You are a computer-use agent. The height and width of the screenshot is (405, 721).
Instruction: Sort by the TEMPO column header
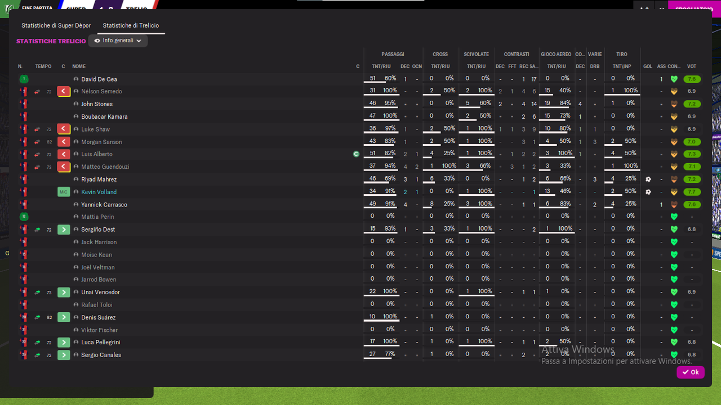click(43, 66)
